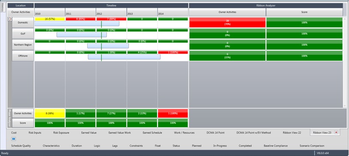349x156 pixels.
Task: Click the Owner Activities header under Location
Action: coord(21,12)
